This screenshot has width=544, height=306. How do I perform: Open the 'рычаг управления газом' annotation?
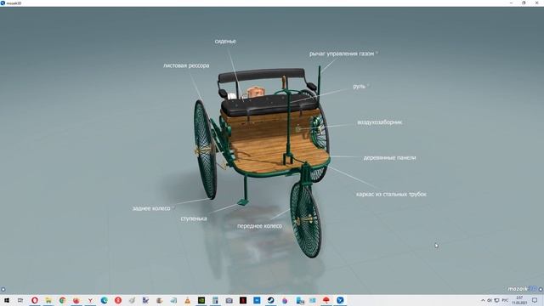342,54
